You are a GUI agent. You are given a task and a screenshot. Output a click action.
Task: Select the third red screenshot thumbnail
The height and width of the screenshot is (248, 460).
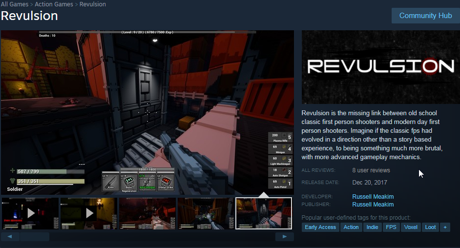[x=147, y=213]
